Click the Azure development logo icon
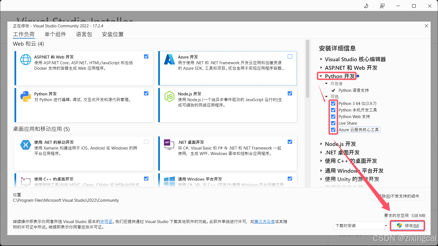Screen dimensions: 438x246 169,59
